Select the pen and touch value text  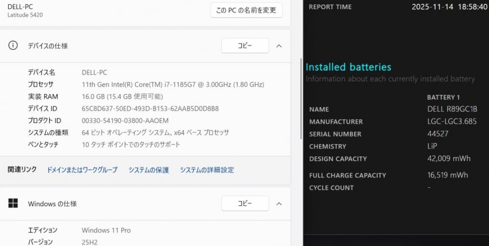coord(131,145)
